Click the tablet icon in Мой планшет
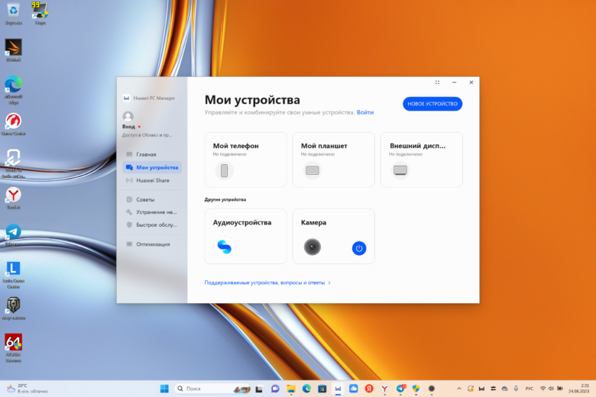This screenshot has width=596, height=397. pyautogui.click(x=313, y=170)
